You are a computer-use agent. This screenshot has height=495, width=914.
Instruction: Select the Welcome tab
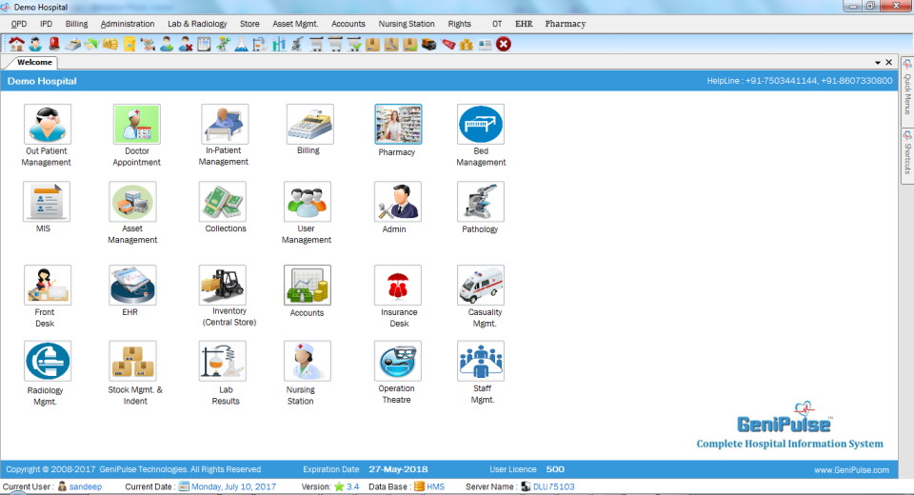[x=34, y=63]
